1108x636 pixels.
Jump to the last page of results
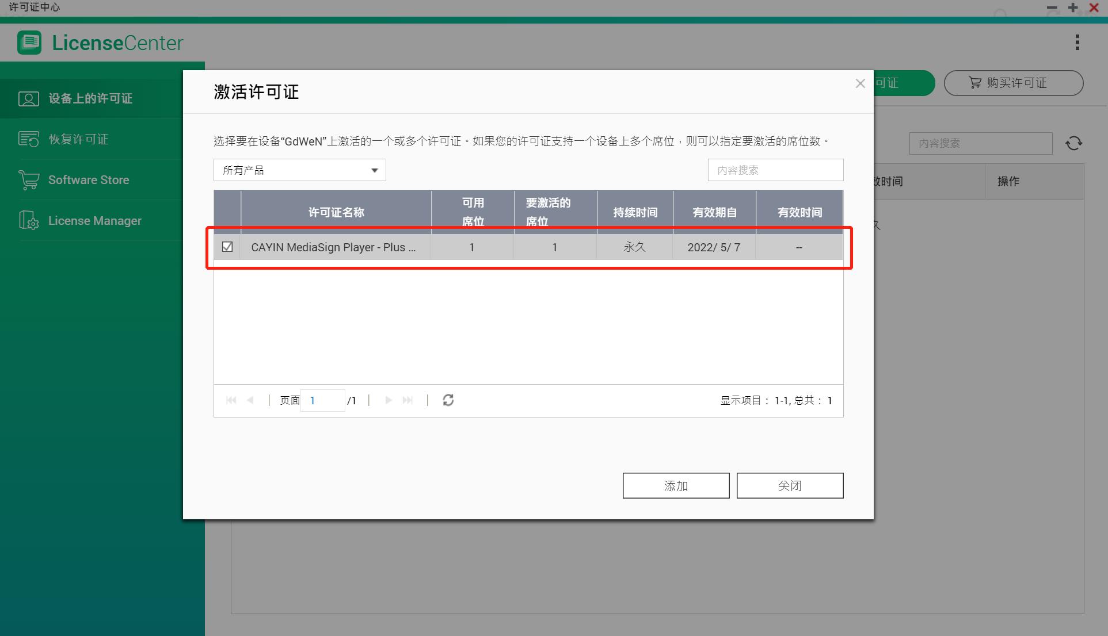coord(408,400)
